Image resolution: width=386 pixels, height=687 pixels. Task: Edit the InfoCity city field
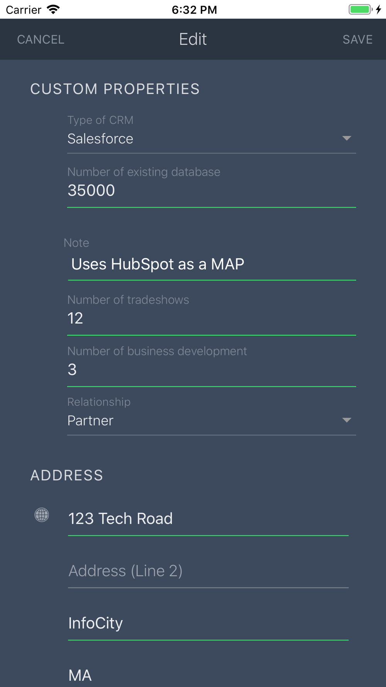point(208,623)
